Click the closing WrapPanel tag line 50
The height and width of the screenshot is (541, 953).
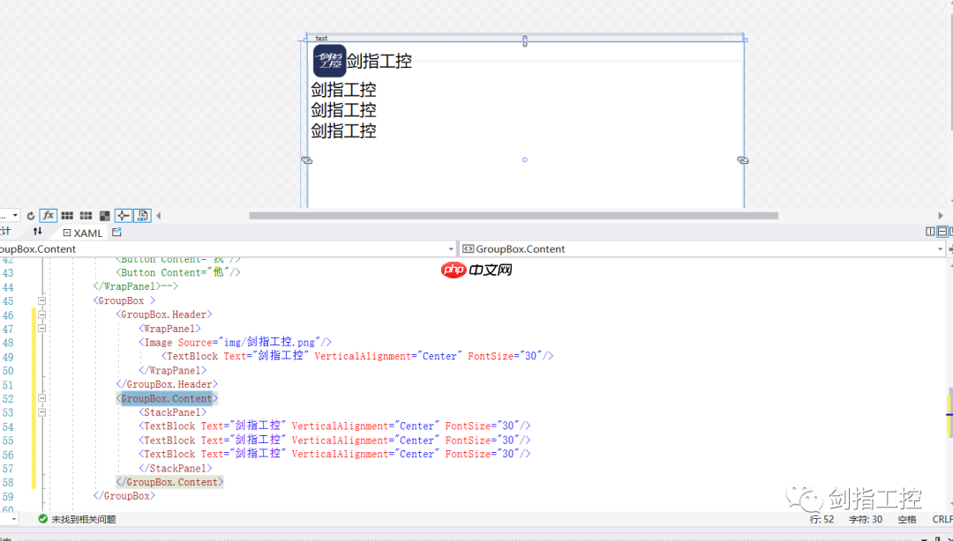173,370
